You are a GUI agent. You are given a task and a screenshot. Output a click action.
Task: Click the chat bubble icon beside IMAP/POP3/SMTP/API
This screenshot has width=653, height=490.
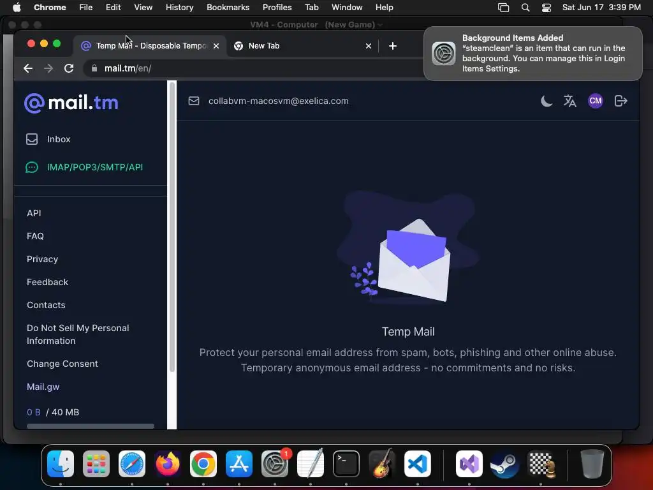pyautogui.click(x=32, y=167)
